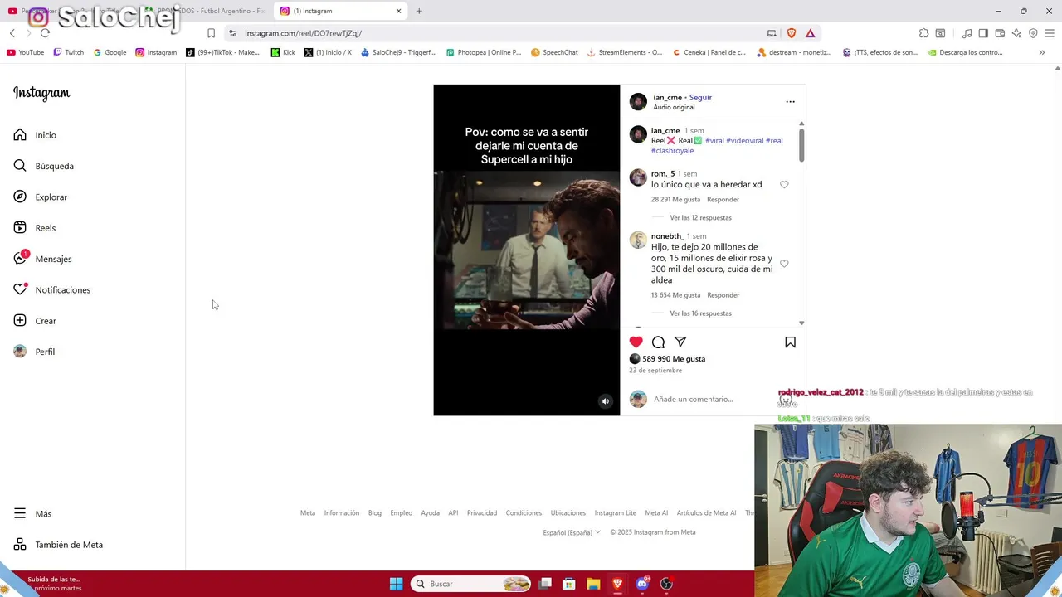Open Perfil from sidebar
This screenshot has height=597, width=1062.
tap(34, 352)
